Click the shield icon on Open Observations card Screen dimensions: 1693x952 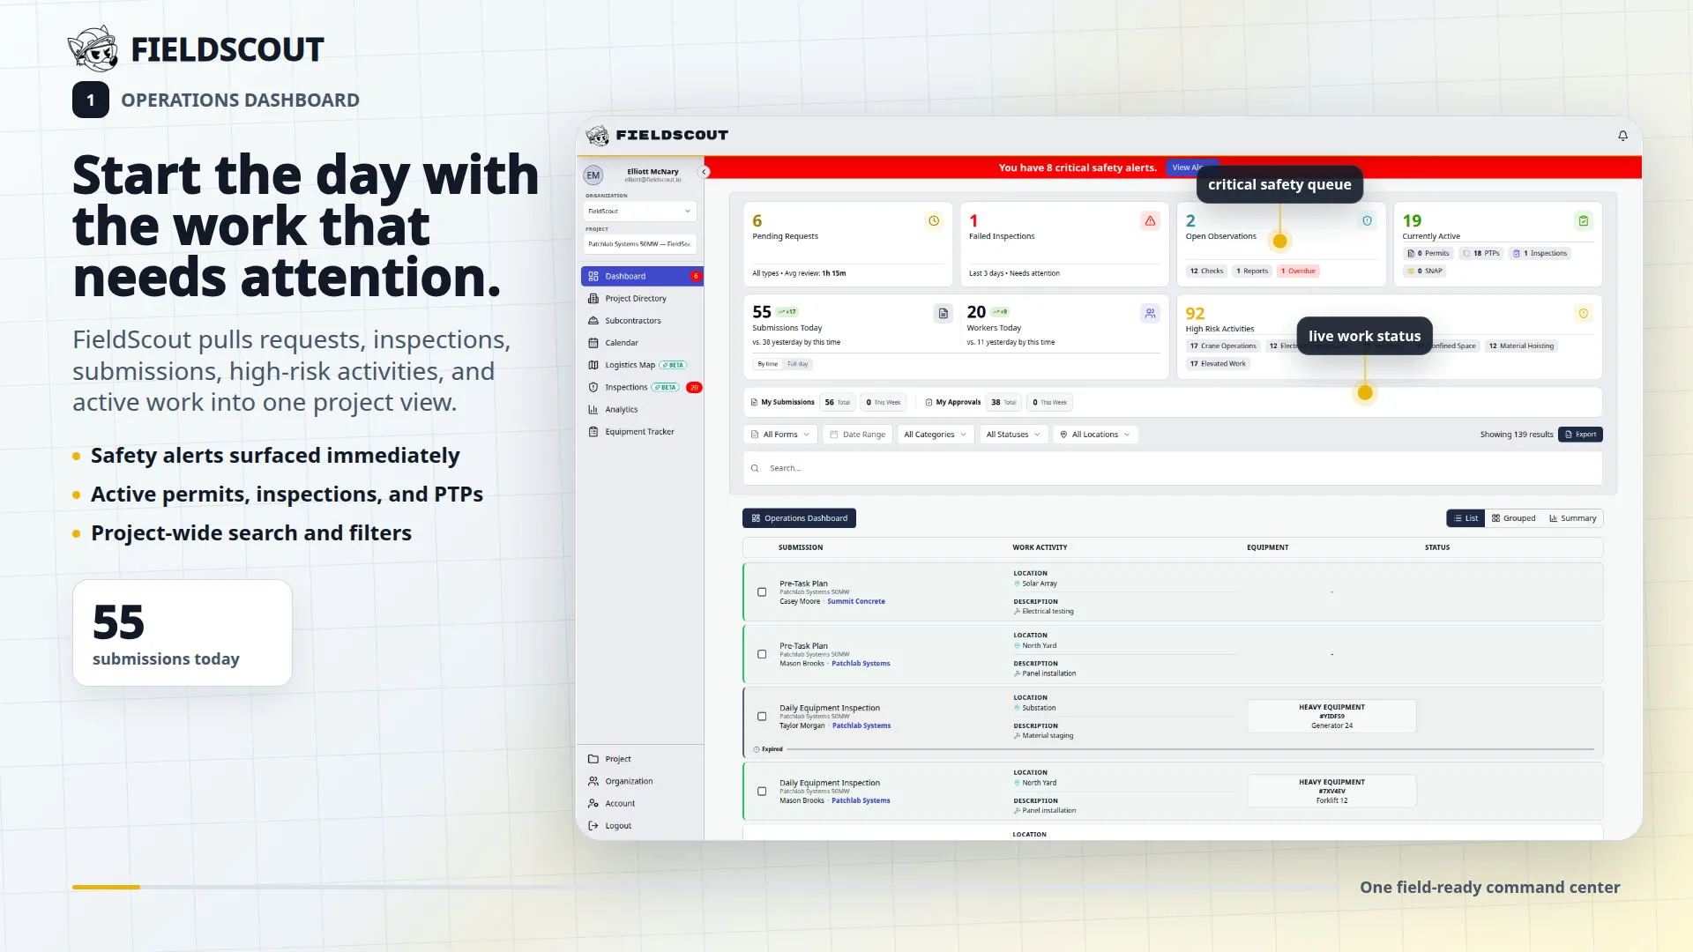(x=1367, y=221)
